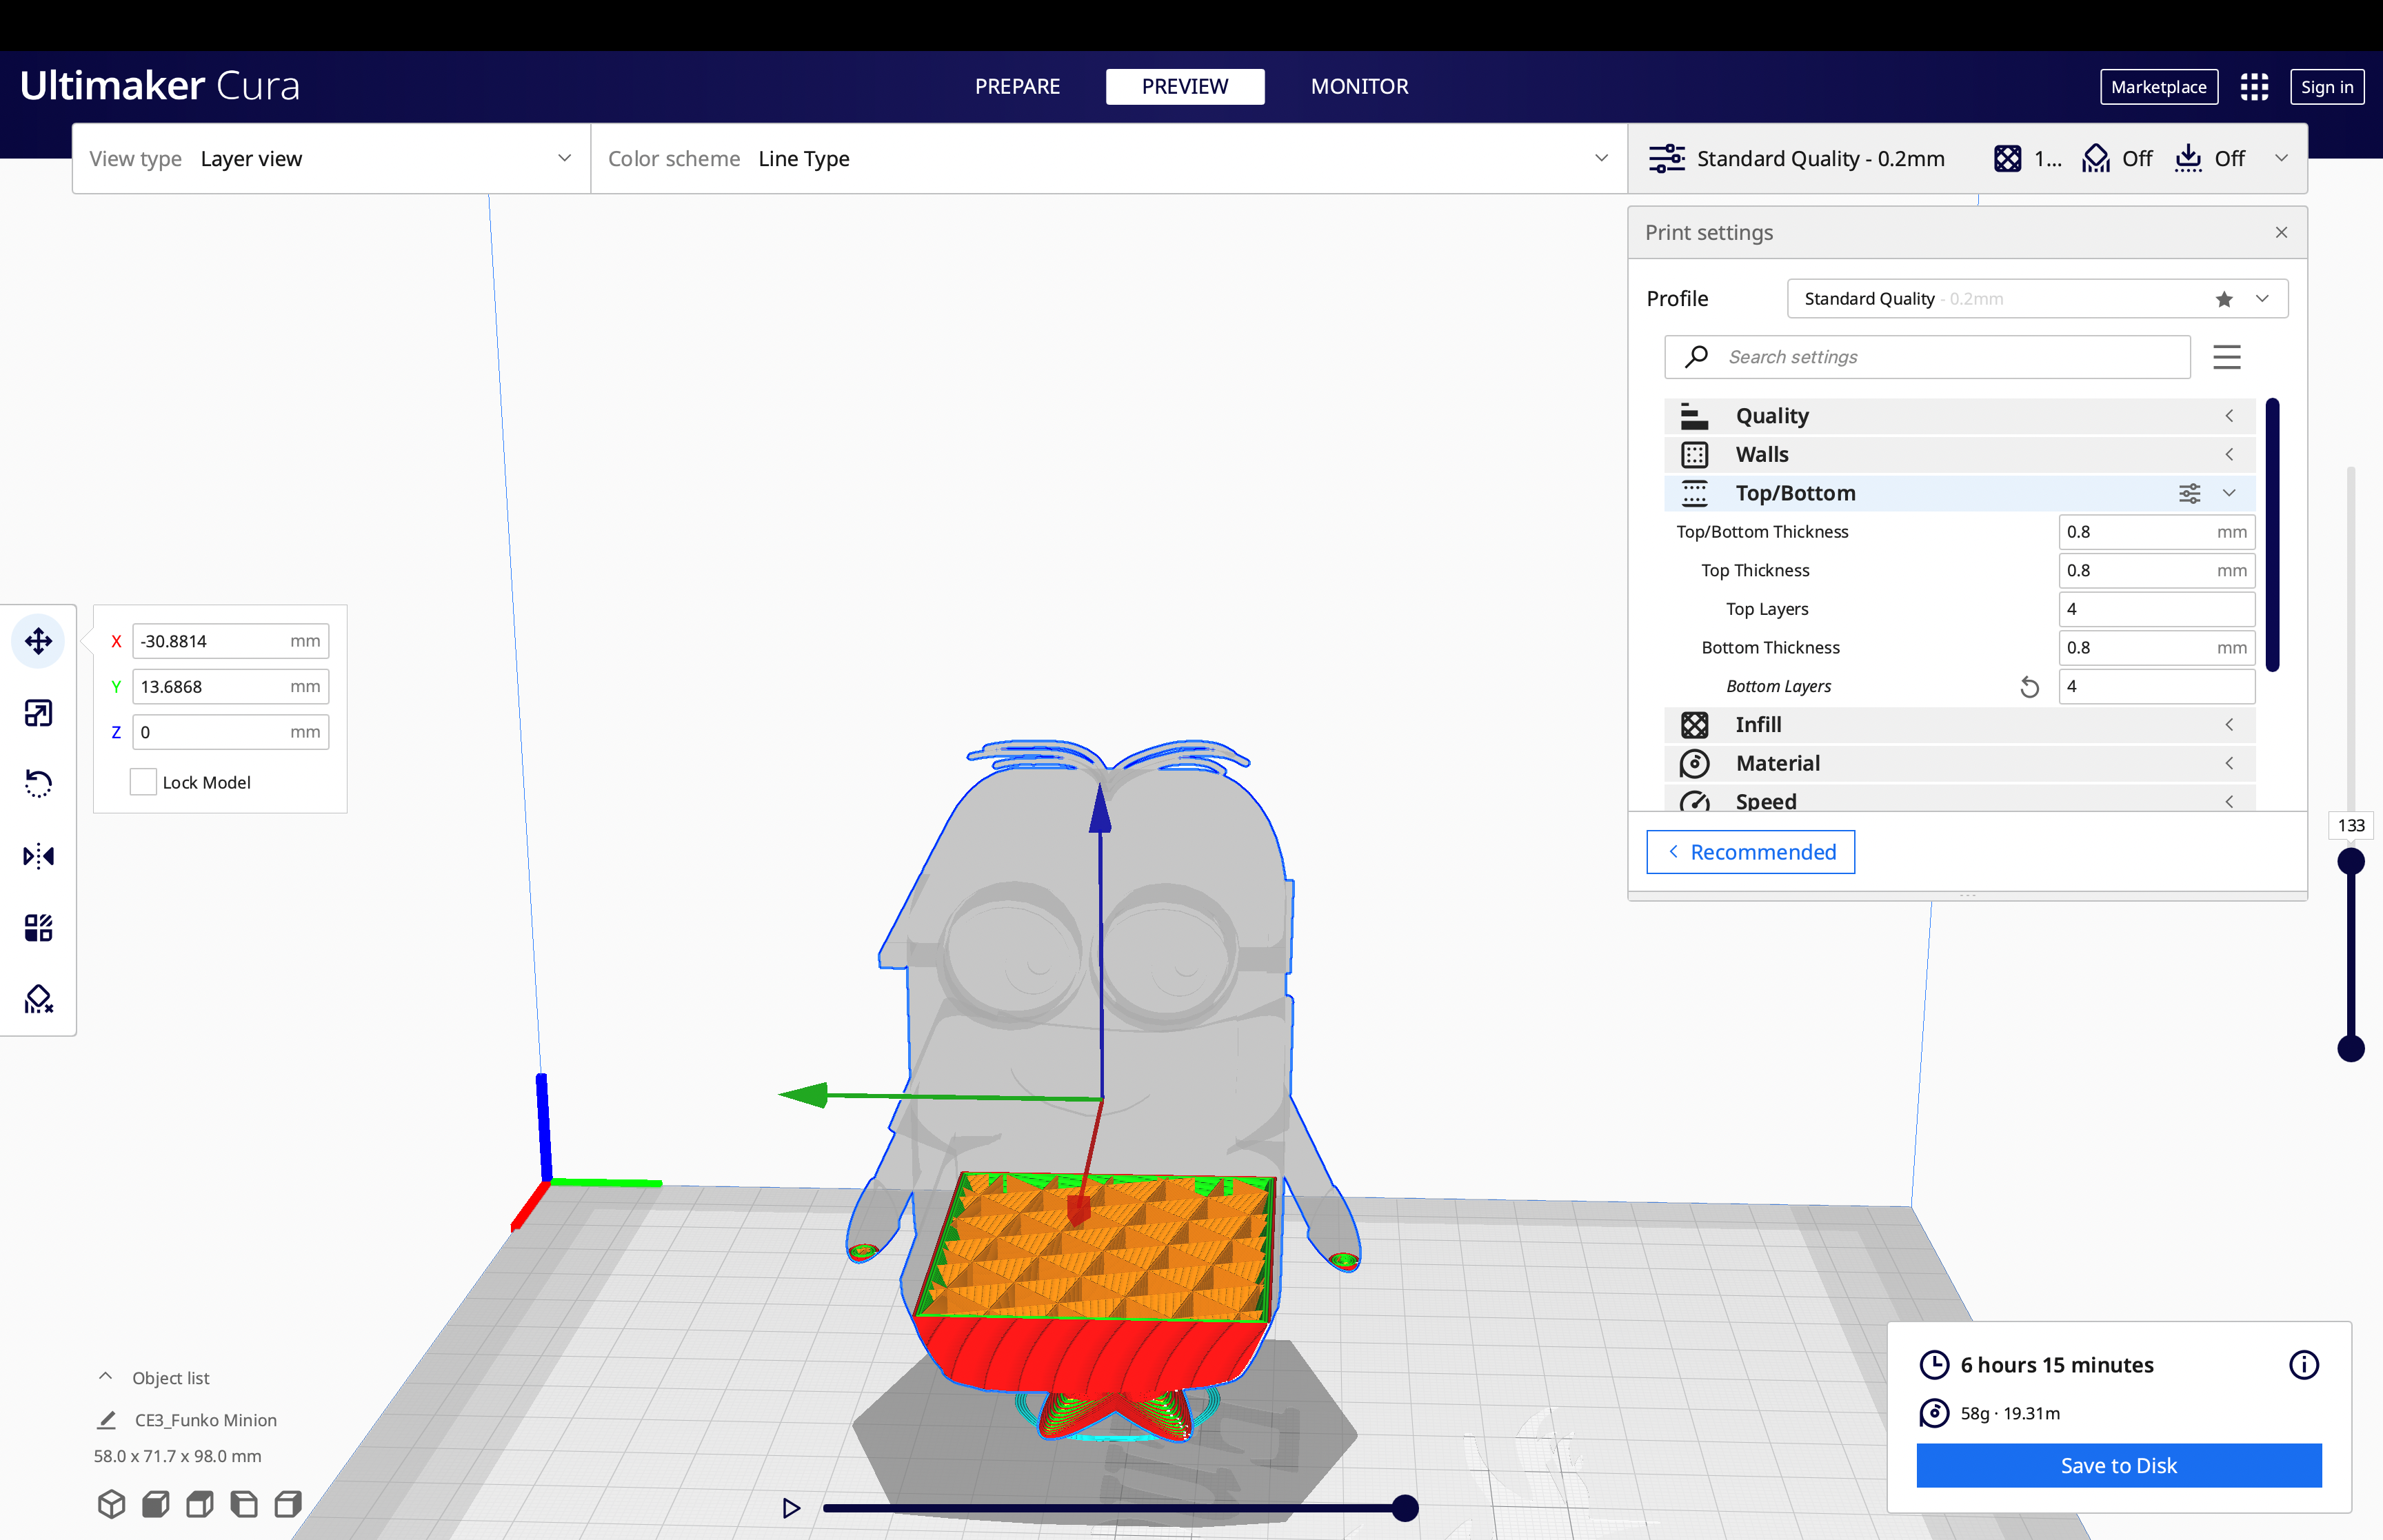Screen dimensions: 2383x1540
Task: Open the application switcher grid icon
Action: pos(2254,87)
